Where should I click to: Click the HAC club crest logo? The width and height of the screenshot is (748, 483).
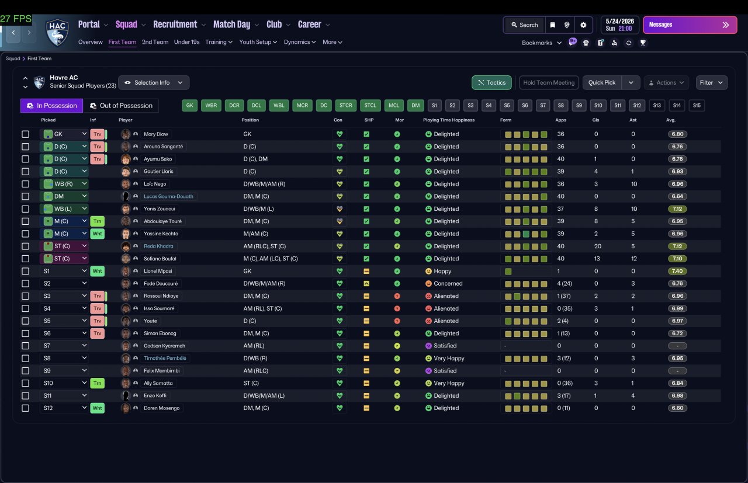click(58, 33)
